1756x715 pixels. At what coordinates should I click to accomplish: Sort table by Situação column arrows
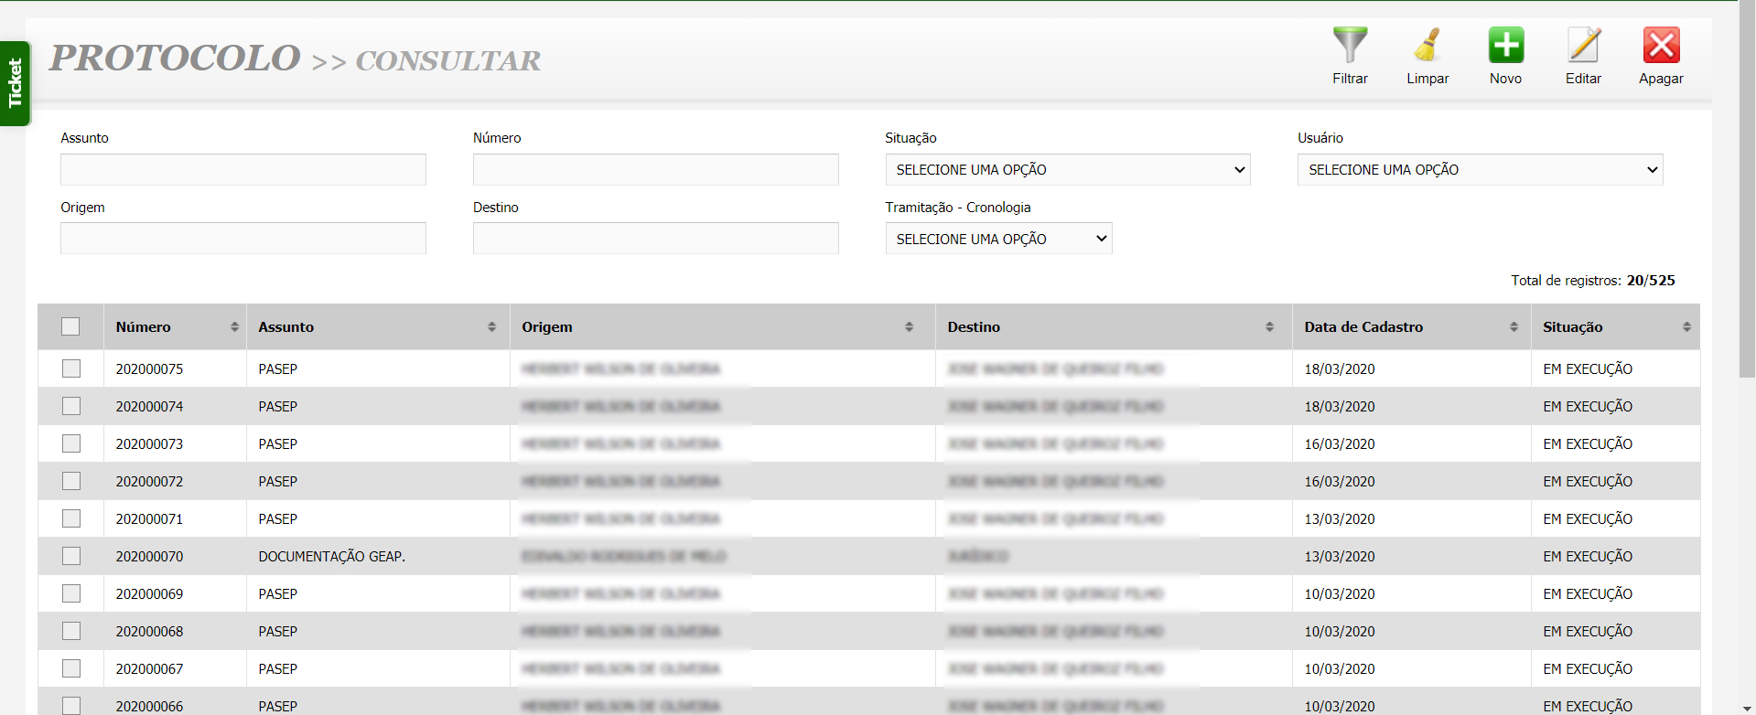point(1686,327)
